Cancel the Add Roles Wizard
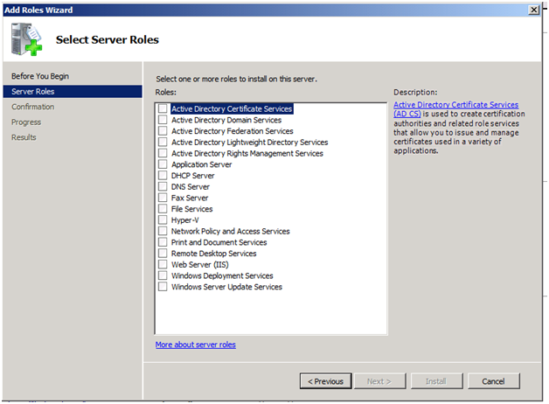Screen dimensions: 549x404 coord(493,381)
